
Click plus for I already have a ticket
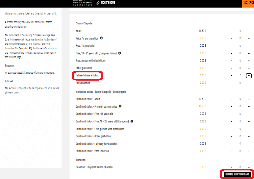point(249,76)
